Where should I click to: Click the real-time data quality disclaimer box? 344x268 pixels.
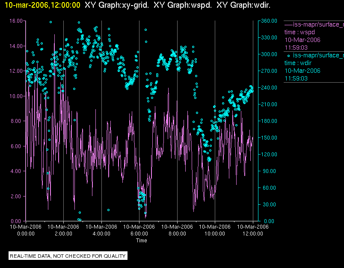68,256
